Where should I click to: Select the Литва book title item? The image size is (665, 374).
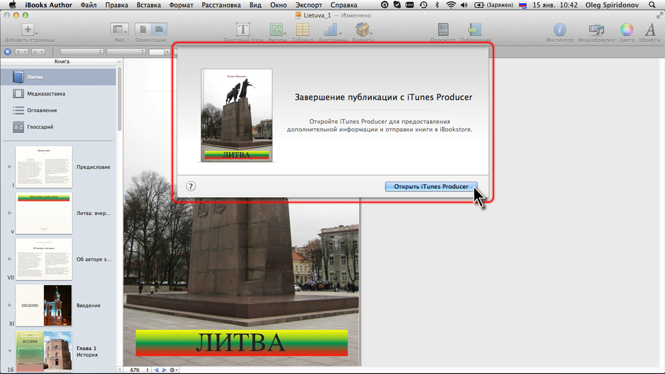(58, 77)
